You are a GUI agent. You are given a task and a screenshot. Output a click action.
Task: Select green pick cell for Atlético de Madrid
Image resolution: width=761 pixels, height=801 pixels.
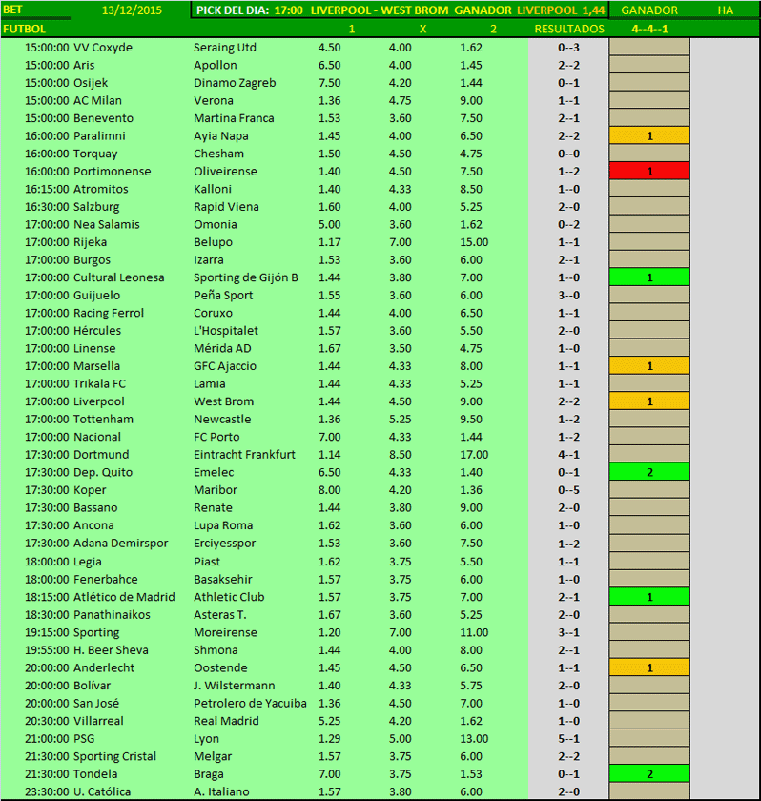649,597
